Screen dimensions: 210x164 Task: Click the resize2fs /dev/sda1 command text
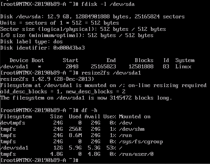(111, 73)
